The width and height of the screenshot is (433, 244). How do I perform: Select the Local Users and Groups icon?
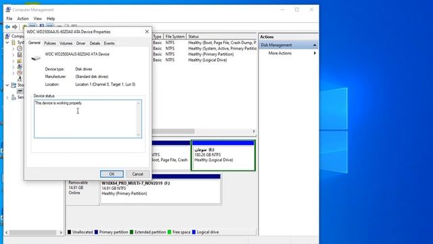coord(20,67)
